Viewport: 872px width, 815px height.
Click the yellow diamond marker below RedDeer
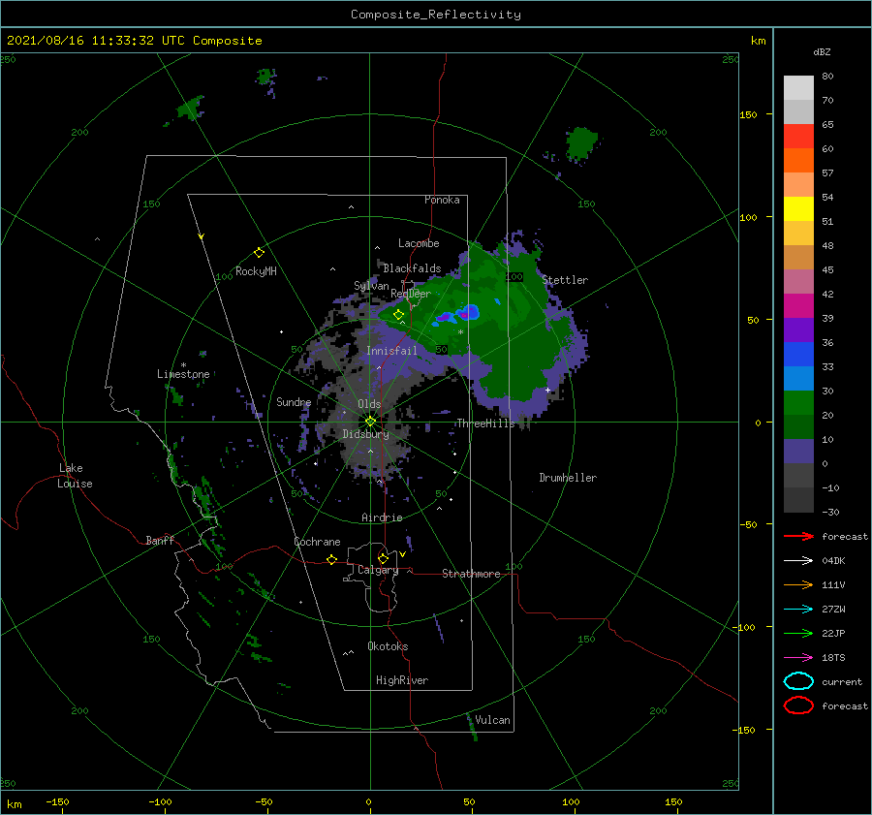click(398, 315)
